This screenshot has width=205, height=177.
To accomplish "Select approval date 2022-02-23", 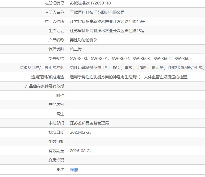I will point(81,132).
